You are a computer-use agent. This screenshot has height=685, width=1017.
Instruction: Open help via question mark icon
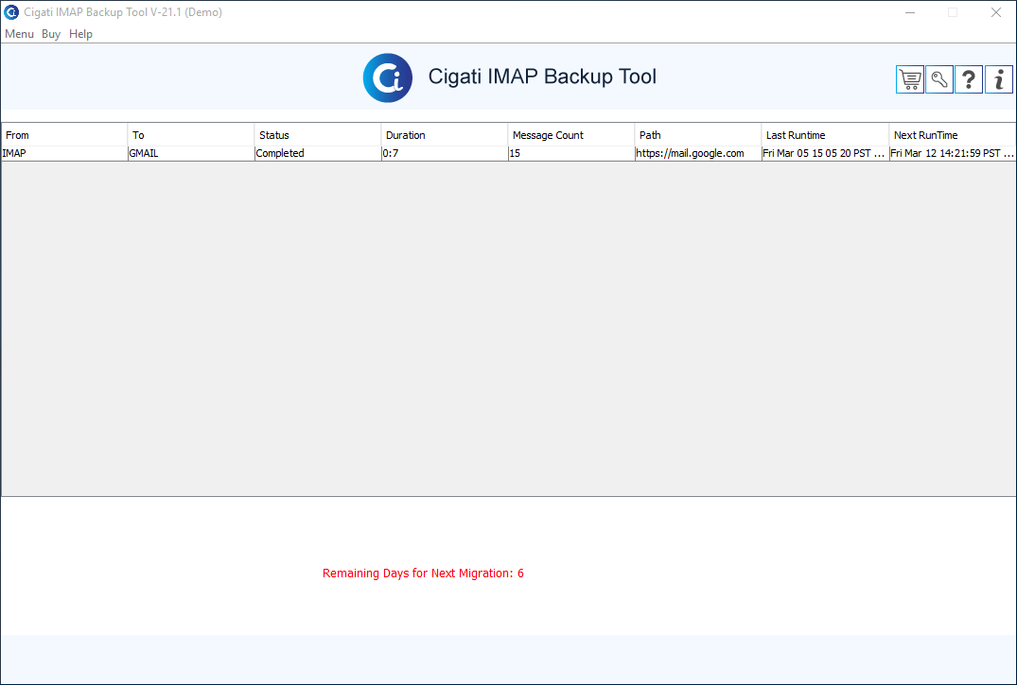point(969,79)
